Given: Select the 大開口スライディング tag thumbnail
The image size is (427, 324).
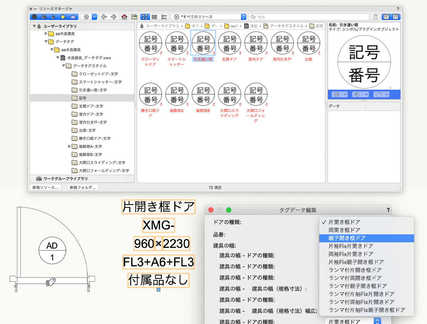Looking at the screenshot, I should click(x=230, y=95).
